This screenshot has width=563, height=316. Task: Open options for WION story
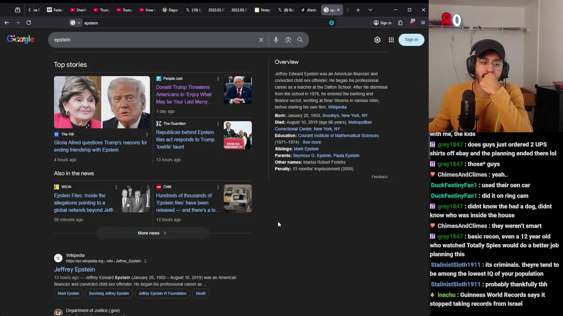(116, 187)
